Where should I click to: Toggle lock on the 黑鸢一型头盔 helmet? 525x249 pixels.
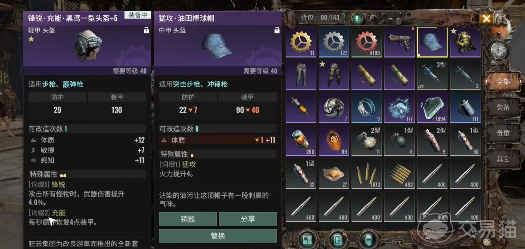pyautogui.click(x=146, y=30)
